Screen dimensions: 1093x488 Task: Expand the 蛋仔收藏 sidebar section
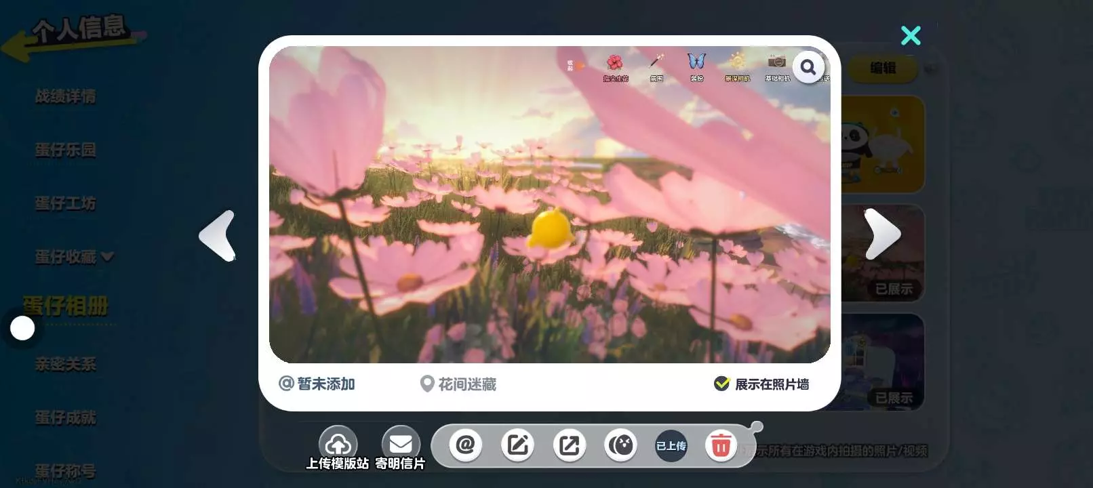point(75,257)
